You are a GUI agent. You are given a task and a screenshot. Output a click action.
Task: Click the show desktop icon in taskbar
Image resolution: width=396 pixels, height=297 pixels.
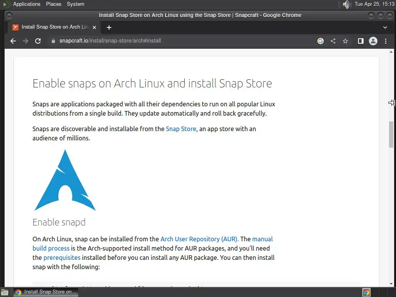pyautogui.click(x=5, y=292)
